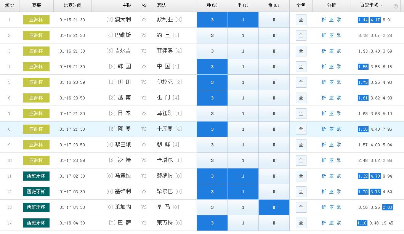Image resolution: width=404 pixels, height=234 pixels.
Task: Open 析 analysis for 巴萨 vs 莱万特
Action: (324, 223)
